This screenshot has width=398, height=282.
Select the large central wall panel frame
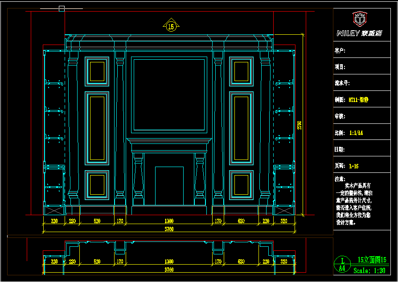(x=169, y=95)
